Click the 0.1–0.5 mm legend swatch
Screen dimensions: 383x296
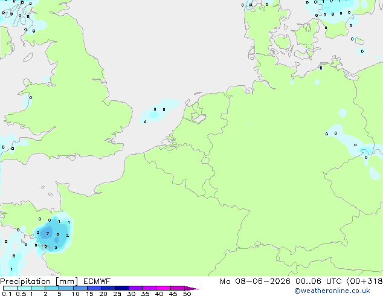pos(10,288)
